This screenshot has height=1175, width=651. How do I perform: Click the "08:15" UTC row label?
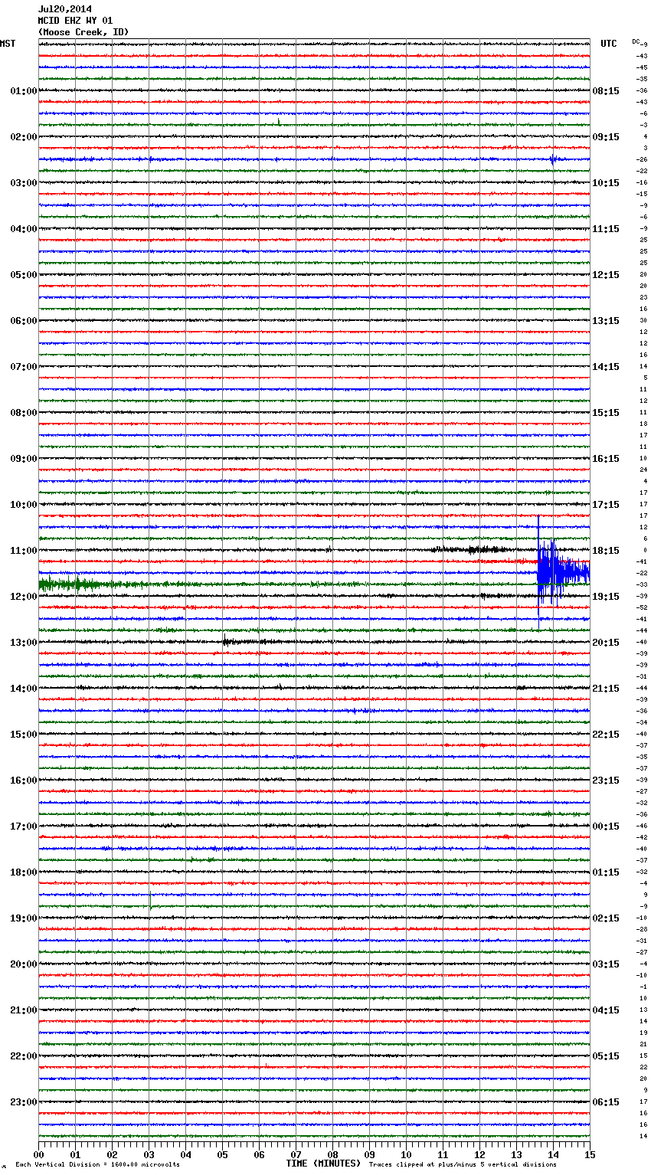click(606, 91)
